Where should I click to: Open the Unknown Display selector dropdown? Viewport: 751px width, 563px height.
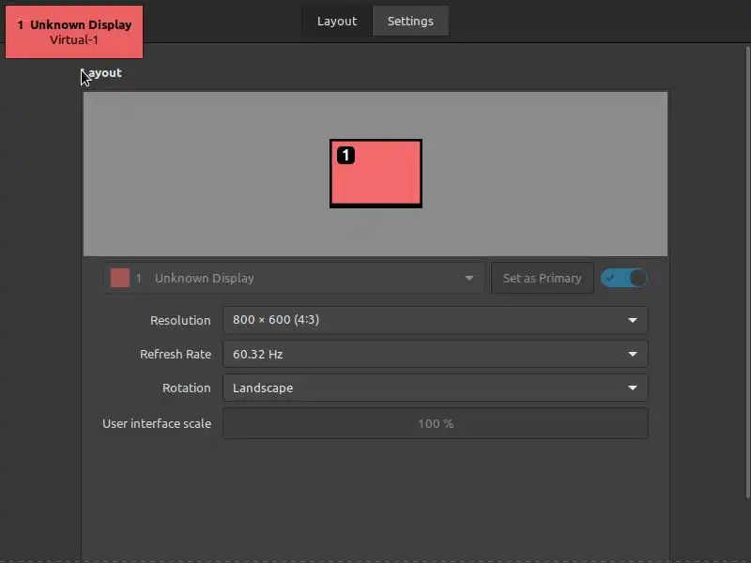[x=293, y=278]
